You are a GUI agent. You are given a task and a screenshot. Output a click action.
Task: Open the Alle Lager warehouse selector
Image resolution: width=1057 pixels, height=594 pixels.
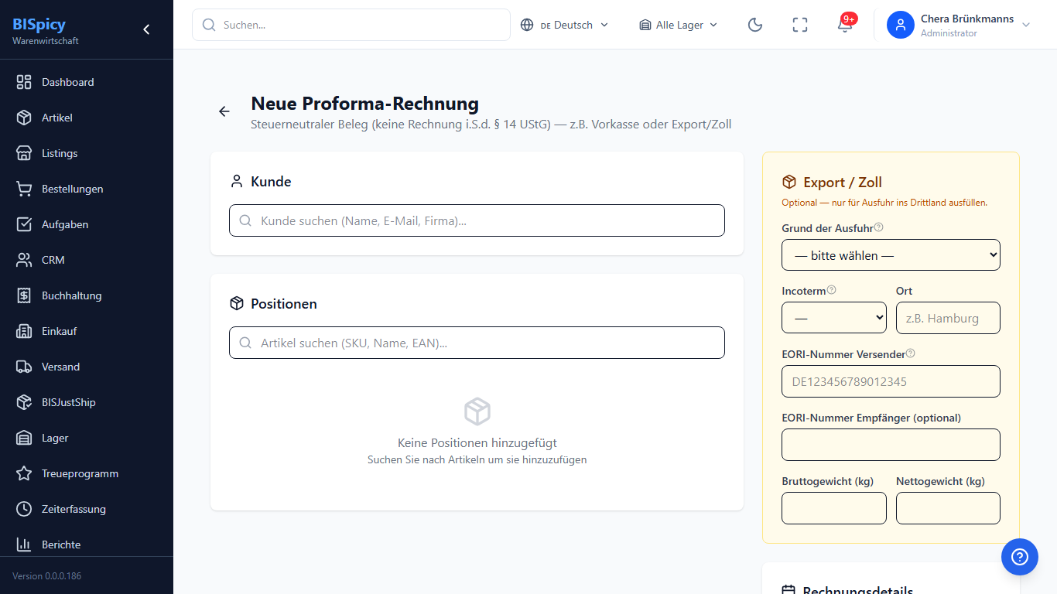pos(679,25)
